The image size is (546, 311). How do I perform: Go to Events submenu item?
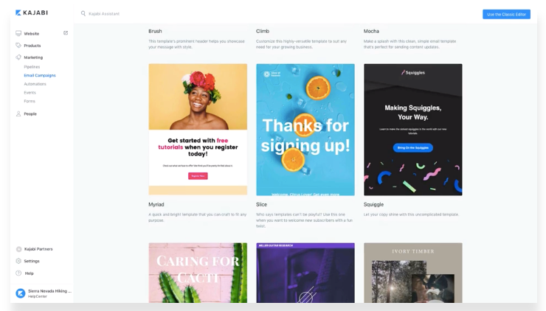(30, 93)
